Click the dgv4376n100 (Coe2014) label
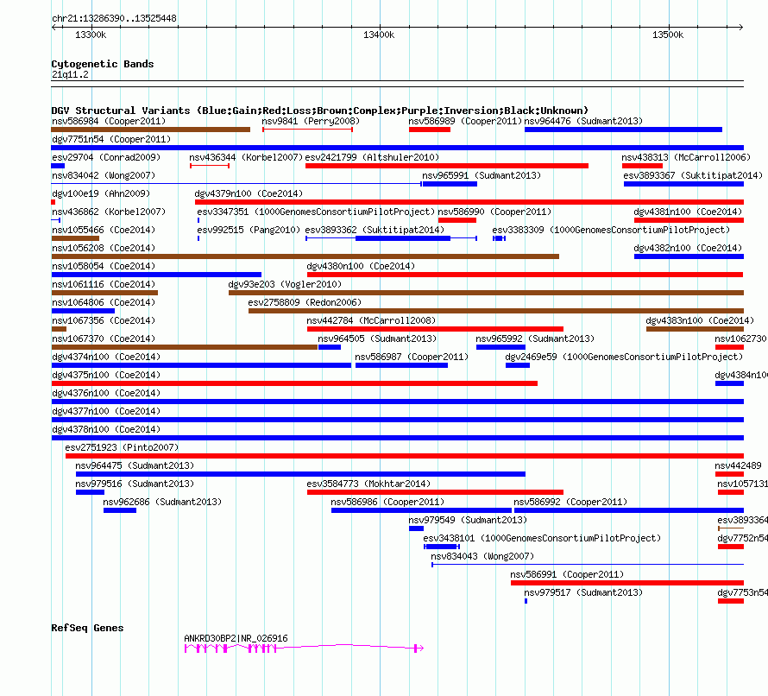Screen dimensions: 768x696 106,393
